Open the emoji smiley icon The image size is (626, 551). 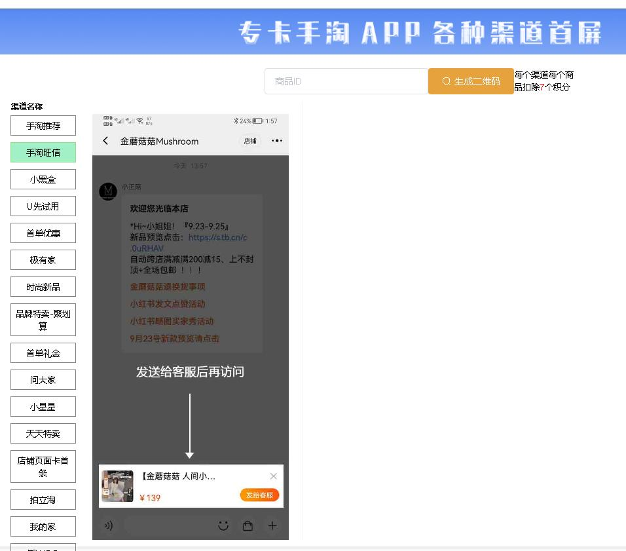pyautogui.click(x=223, y=526)
